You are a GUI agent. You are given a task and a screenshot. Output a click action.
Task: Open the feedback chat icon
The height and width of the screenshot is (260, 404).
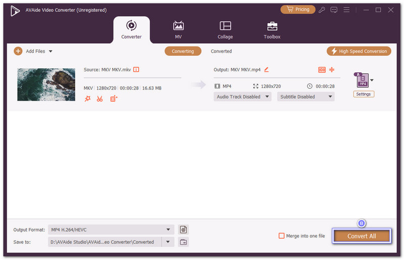coord(334,10)
